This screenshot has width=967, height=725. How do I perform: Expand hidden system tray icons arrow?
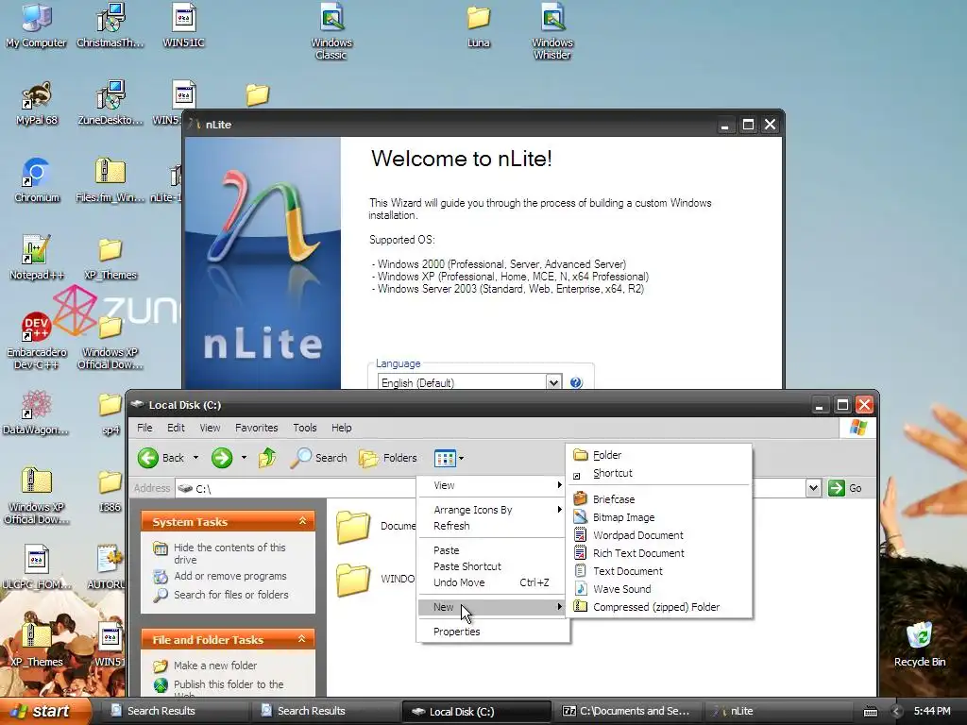point(897,712)
